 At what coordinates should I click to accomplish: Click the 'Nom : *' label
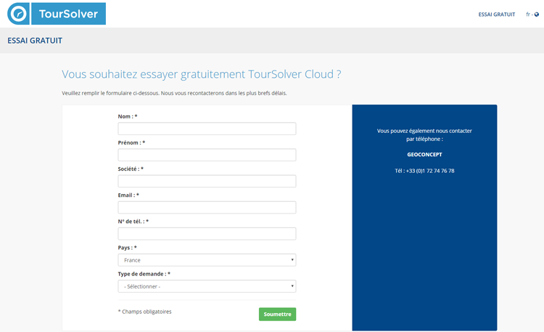(x=128, y=116)
